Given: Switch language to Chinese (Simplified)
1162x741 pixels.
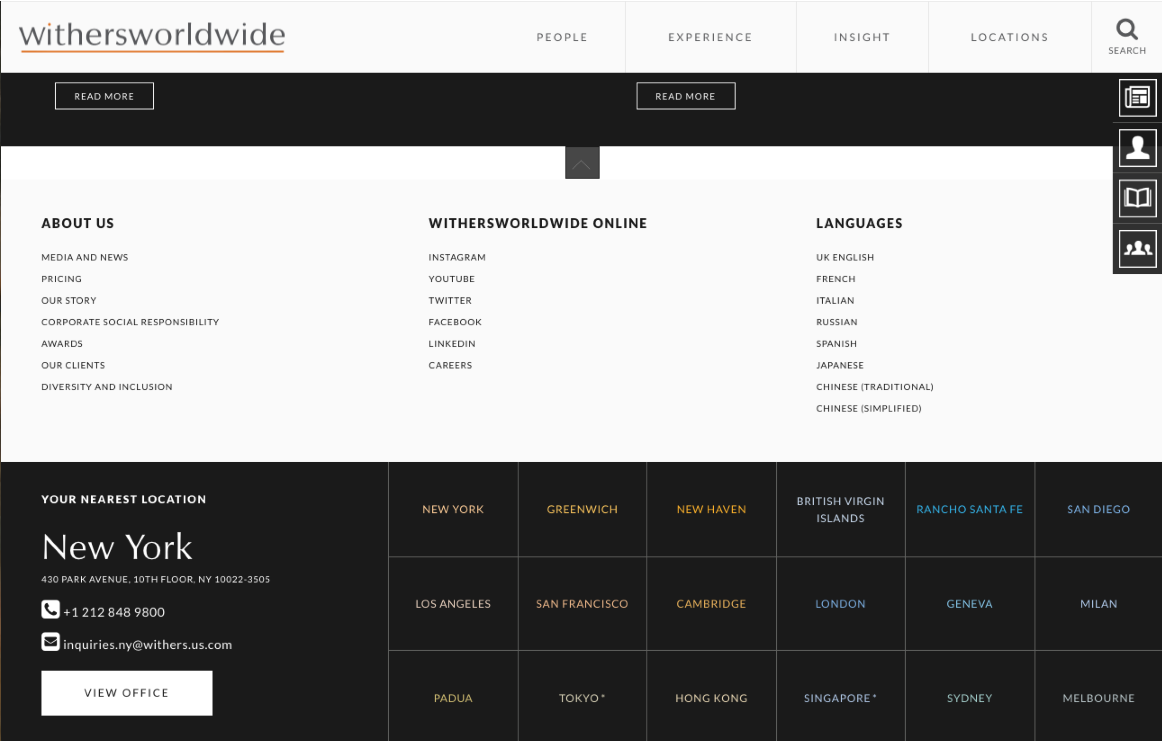Looking at the screenshot, I should tap(869, 409).
